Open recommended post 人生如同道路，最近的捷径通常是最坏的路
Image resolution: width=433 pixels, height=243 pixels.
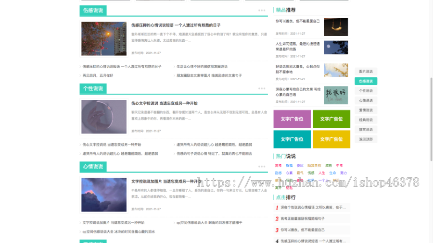298,46
